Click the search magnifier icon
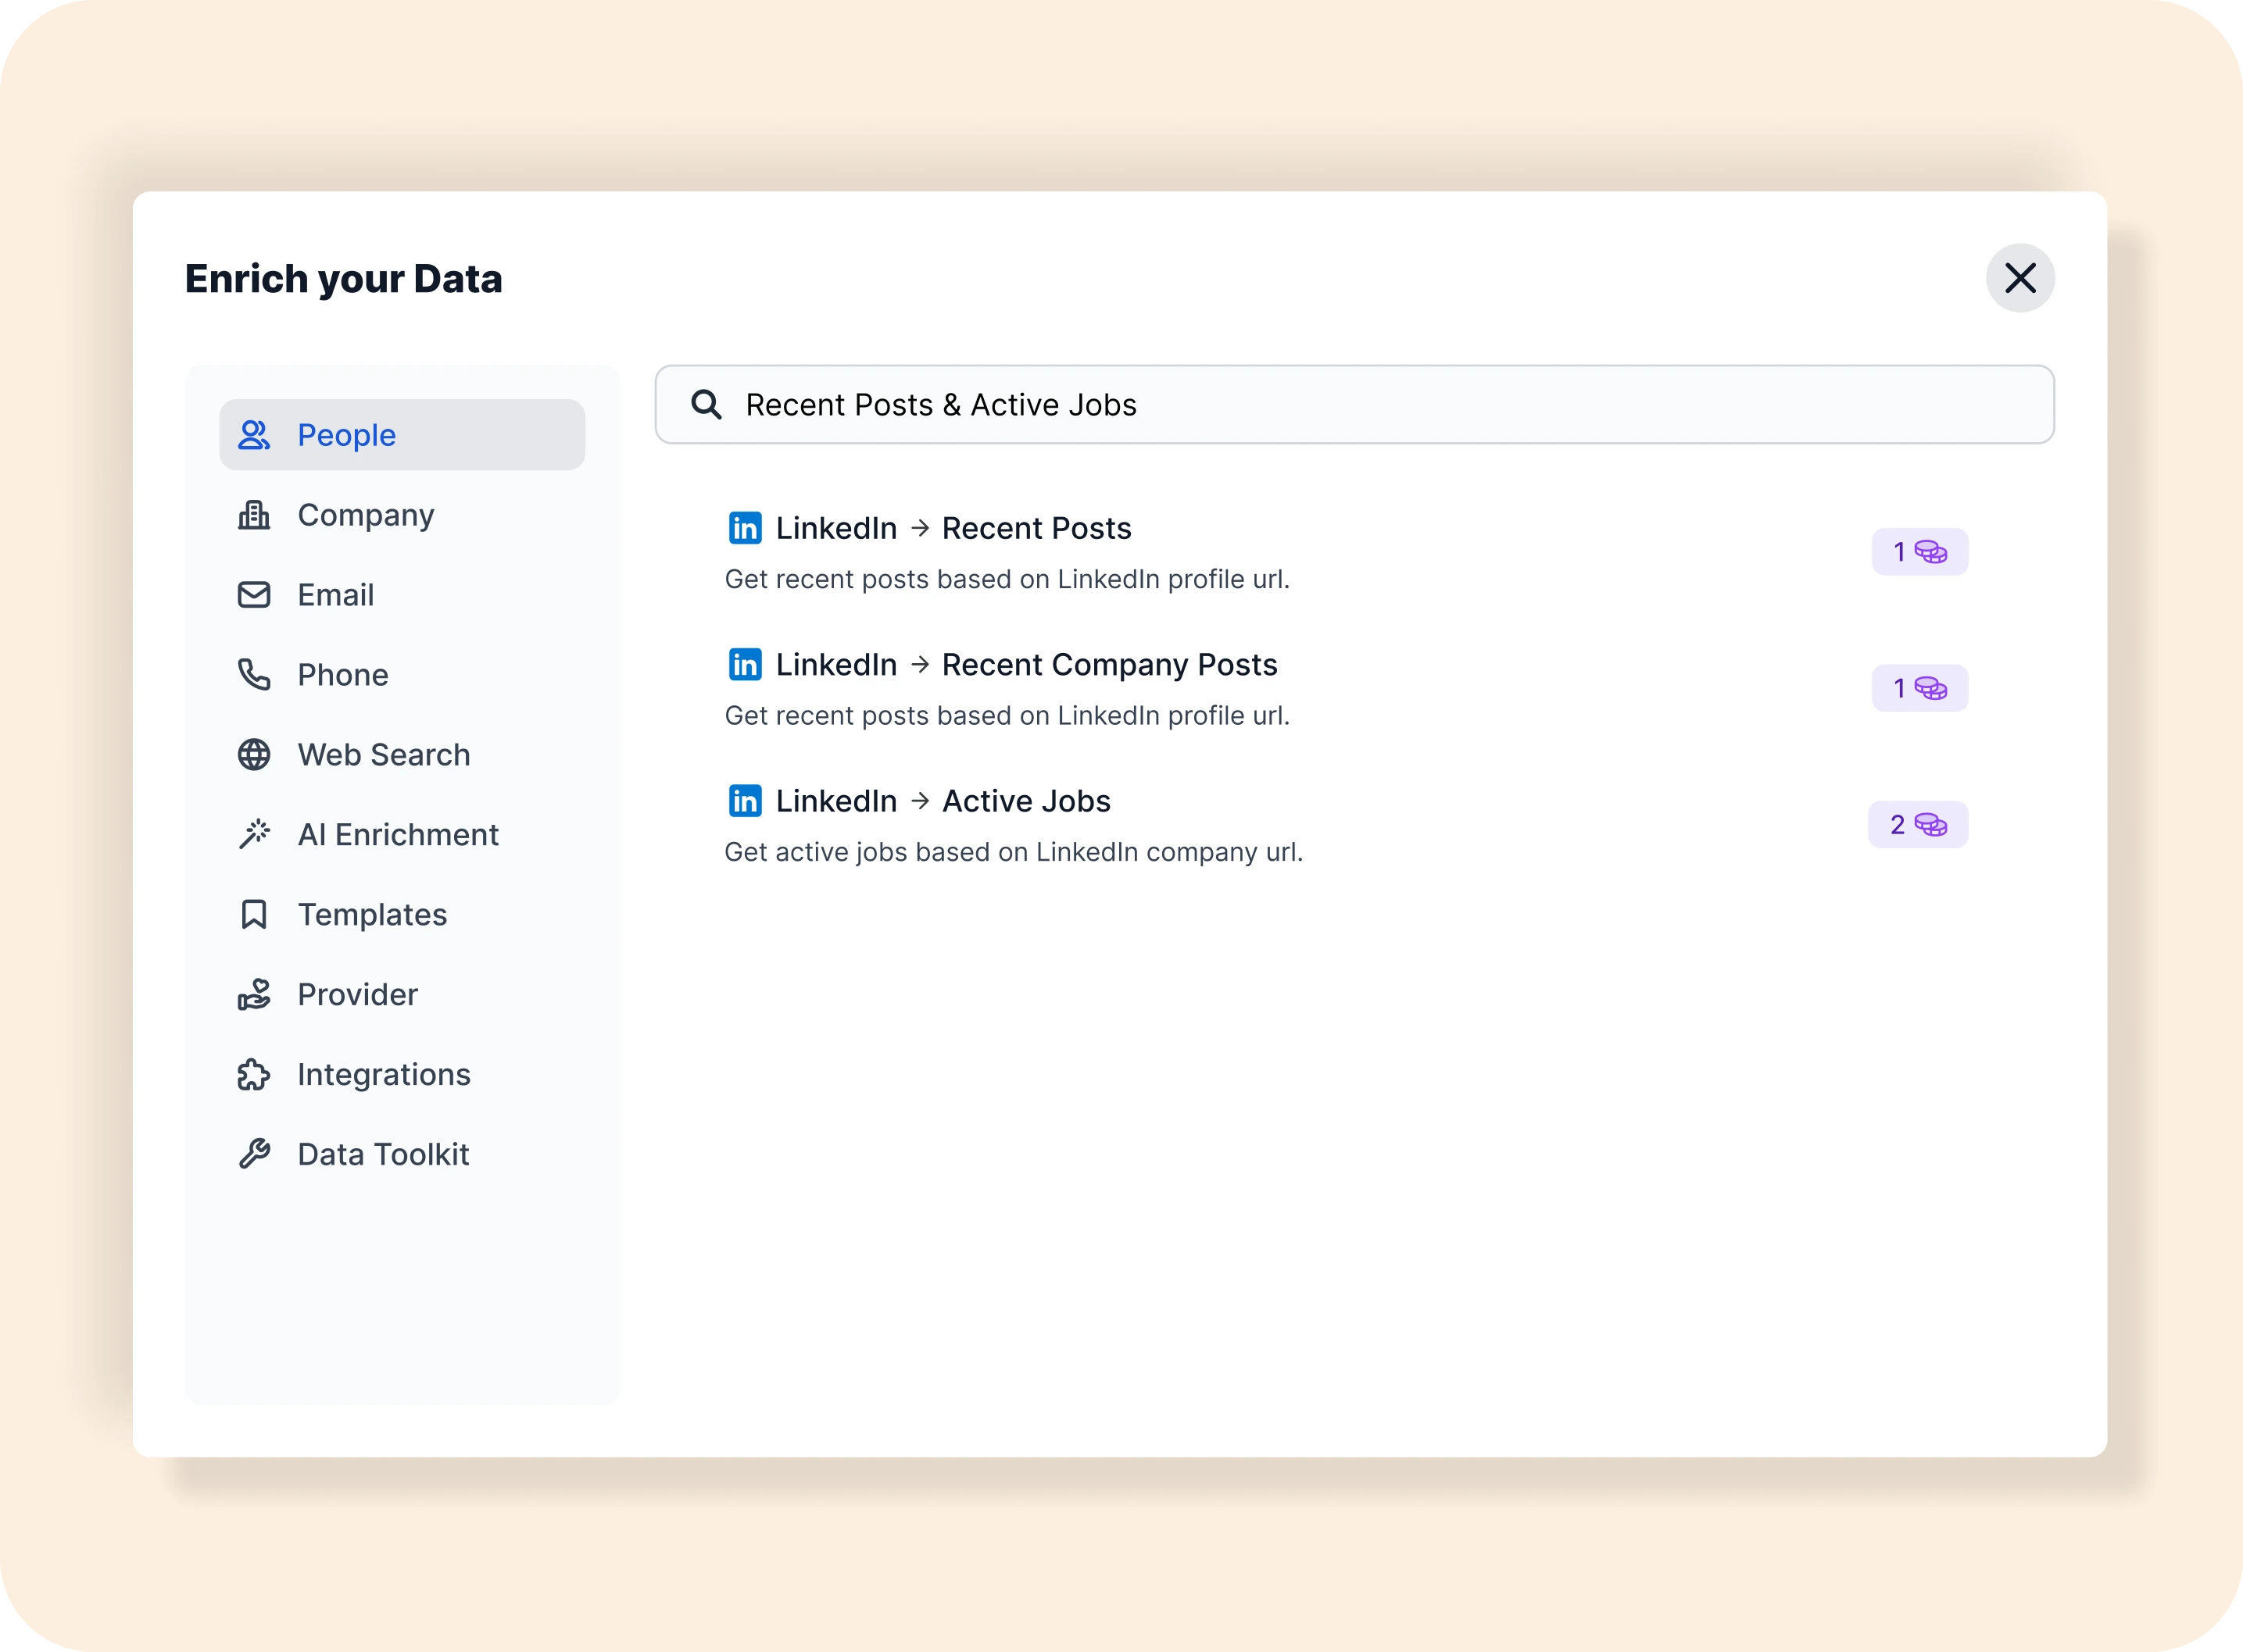Screen dimensions: 2243x1652 pos(707,405)
